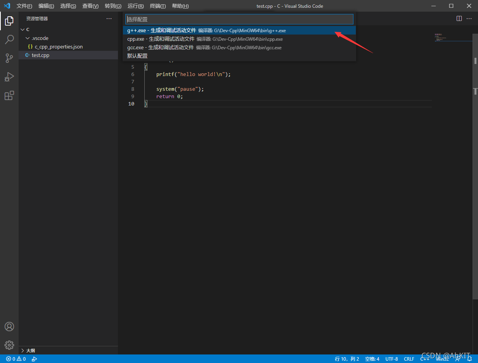Expand the 大纲 outline section

coord(68,350)
